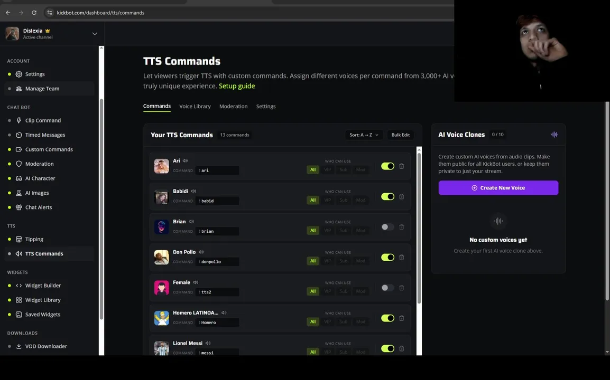Disable the Ari command toggle
Screen dimensions: 610x380
pos(387,166)
